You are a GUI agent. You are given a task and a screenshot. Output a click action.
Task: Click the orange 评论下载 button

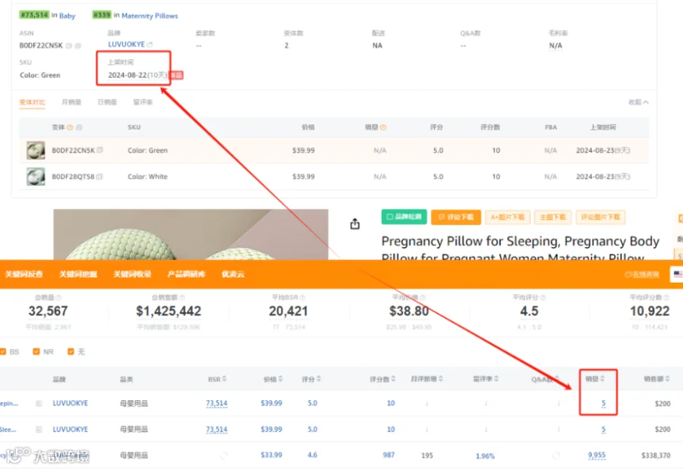pyautogui.click(x=455, y=217)
